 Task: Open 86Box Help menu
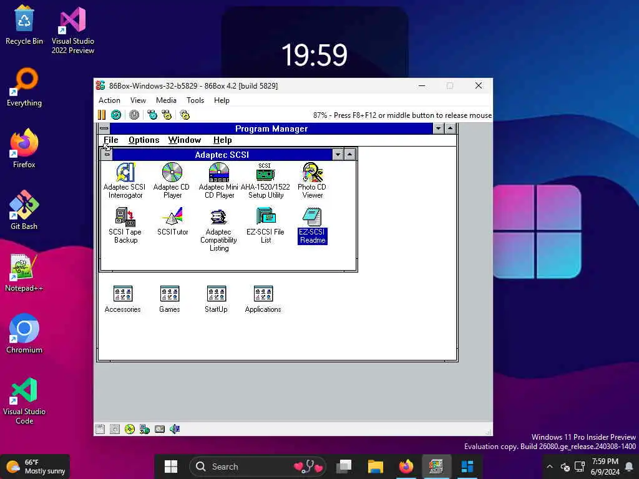(x=222, y=100)
